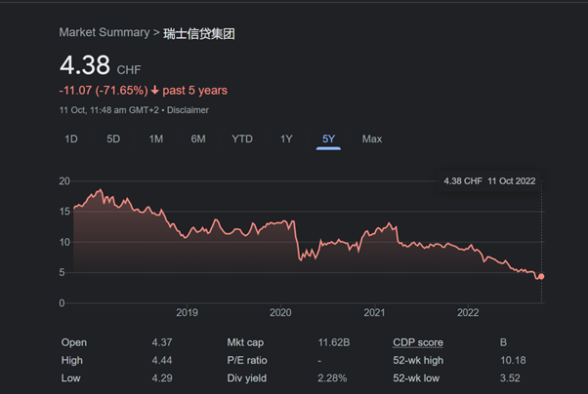Open the Market Summary breadcrumb link
This screenshot has width=588, height=394.
tap(105, 32)
